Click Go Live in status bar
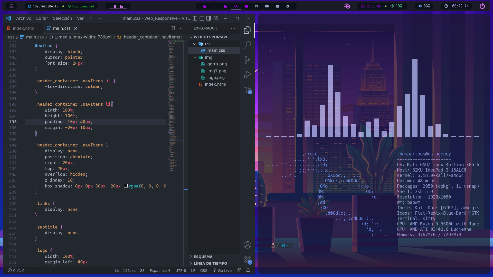 click(x=222, y=270)
